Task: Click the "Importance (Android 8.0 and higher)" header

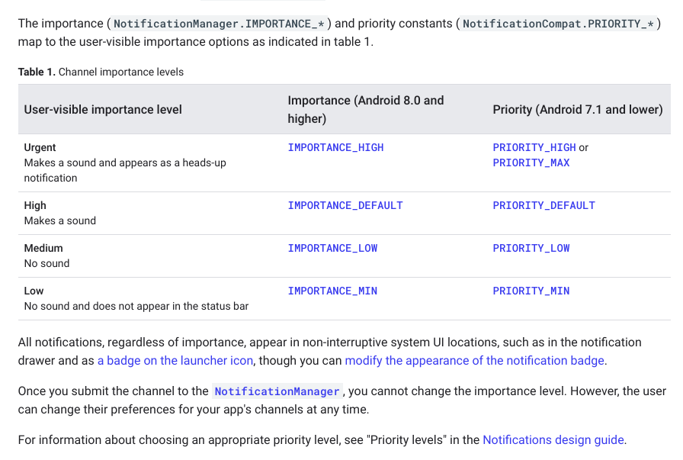Action: click(365, 109)
